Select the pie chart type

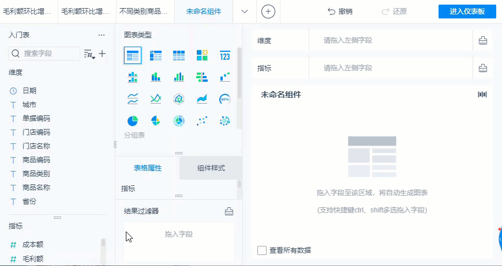[133, 121]
